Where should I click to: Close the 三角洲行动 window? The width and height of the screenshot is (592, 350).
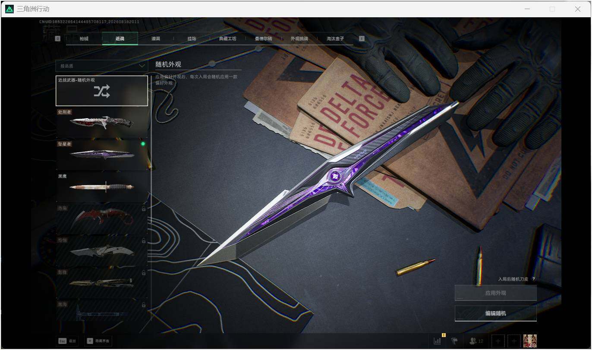tap(578, 9)
